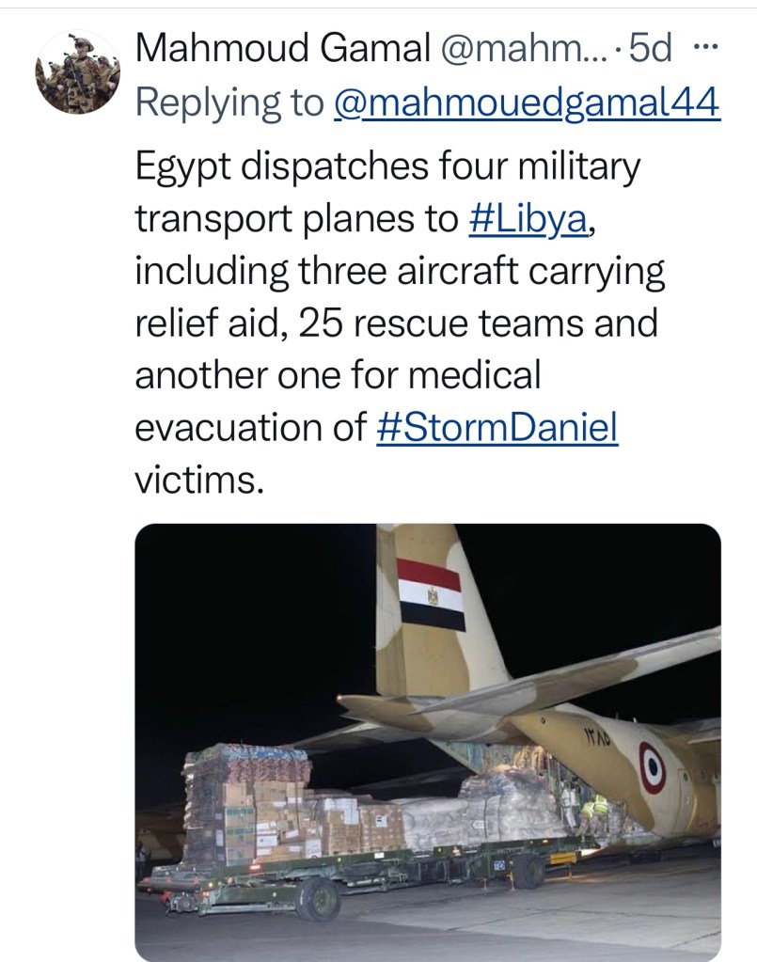Open the #StormDaniel hashtag

[x=497, y=428]
